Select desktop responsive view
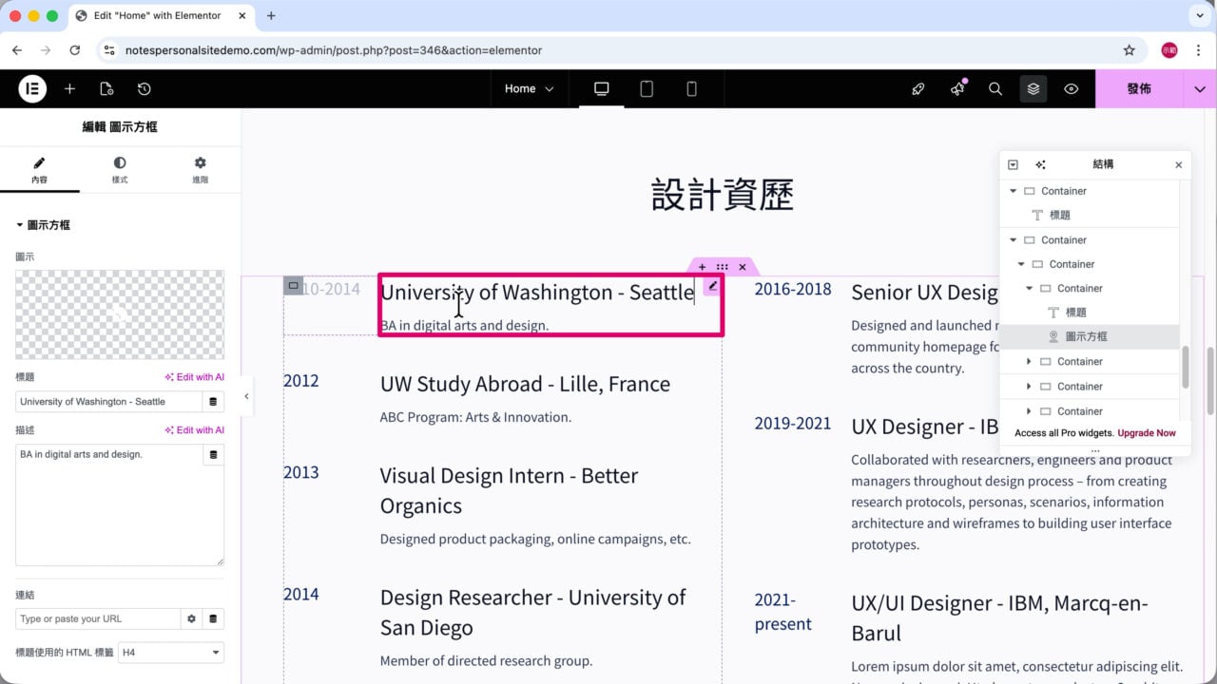This screenshot has height=684, width=1217. [x=601, y=88]
